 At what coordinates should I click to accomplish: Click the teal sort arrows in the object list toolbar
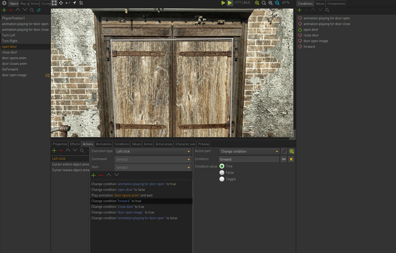click(39, 10)
